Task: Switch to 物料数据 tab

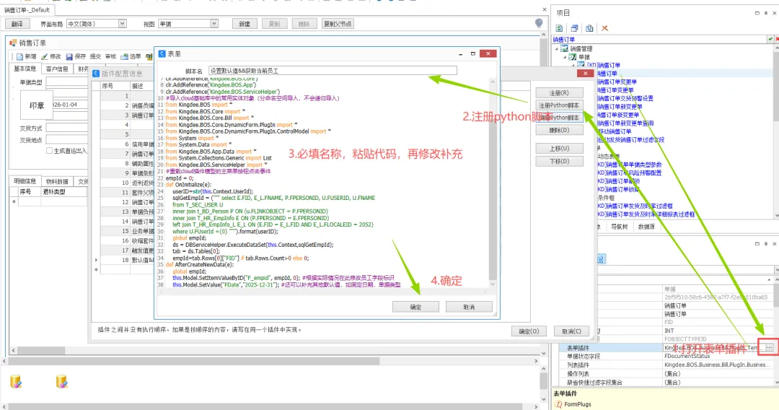Action: point(57,181)
